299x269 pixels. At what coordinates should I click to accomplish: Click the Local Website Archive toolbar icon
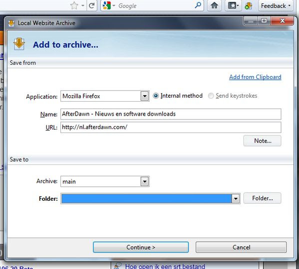249,5
